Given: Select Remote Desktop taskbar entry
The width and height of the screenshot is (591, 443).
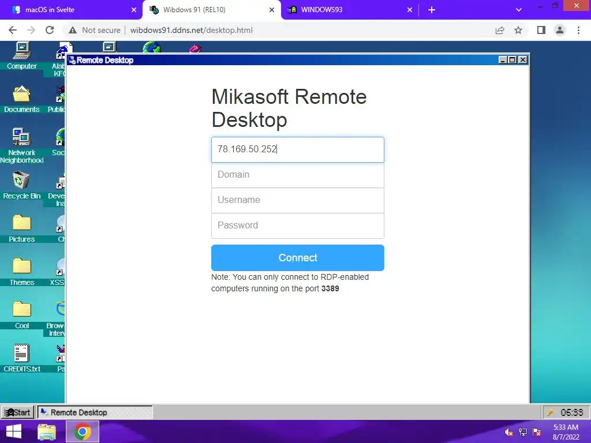Looking at the screenshot, I should [x=95, y=412].
